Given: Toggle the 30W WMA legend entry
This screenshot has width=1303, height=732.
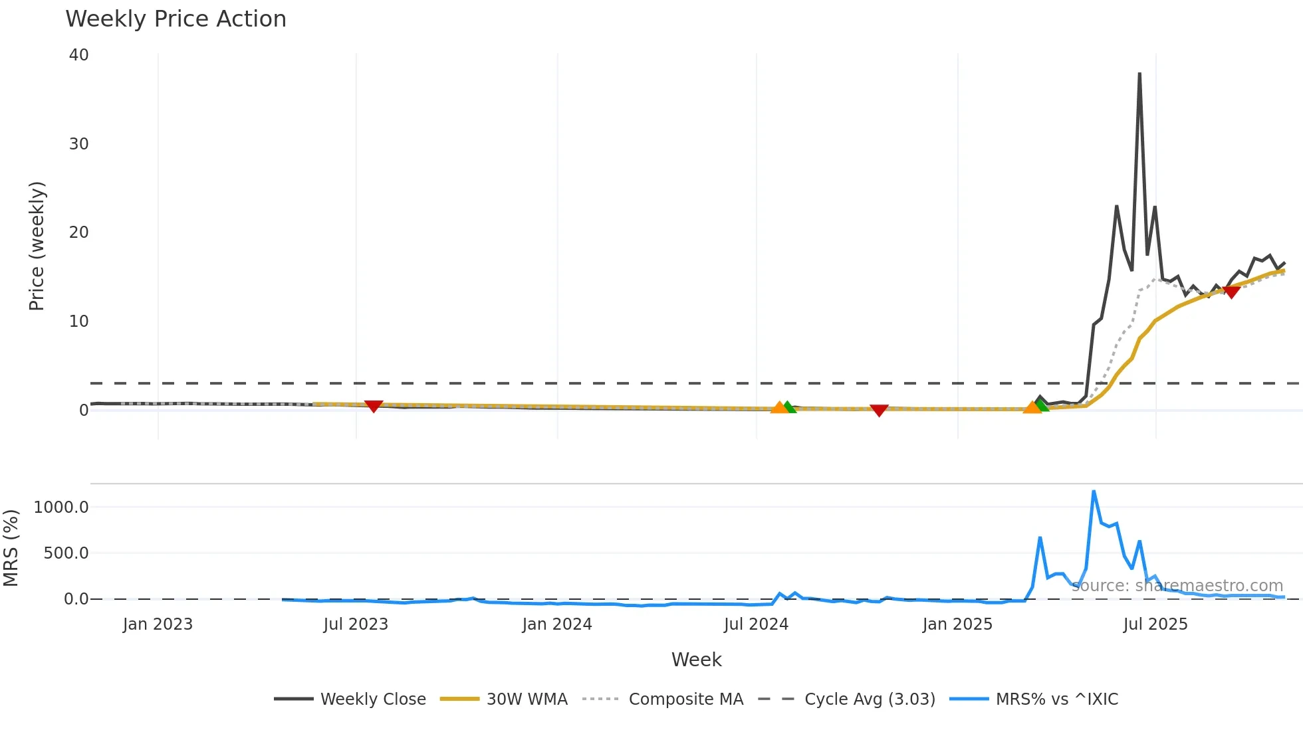Looking at the screenshot, I should 504,699.
